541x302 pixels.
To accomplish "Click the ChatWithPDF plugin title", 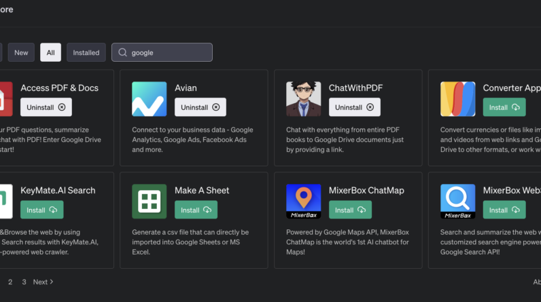I will [x=355, y=88].
